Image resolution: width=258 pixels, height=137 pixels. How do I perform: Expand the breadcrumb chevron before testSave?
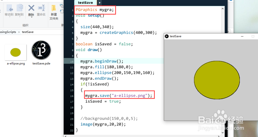tap(19, 32)
